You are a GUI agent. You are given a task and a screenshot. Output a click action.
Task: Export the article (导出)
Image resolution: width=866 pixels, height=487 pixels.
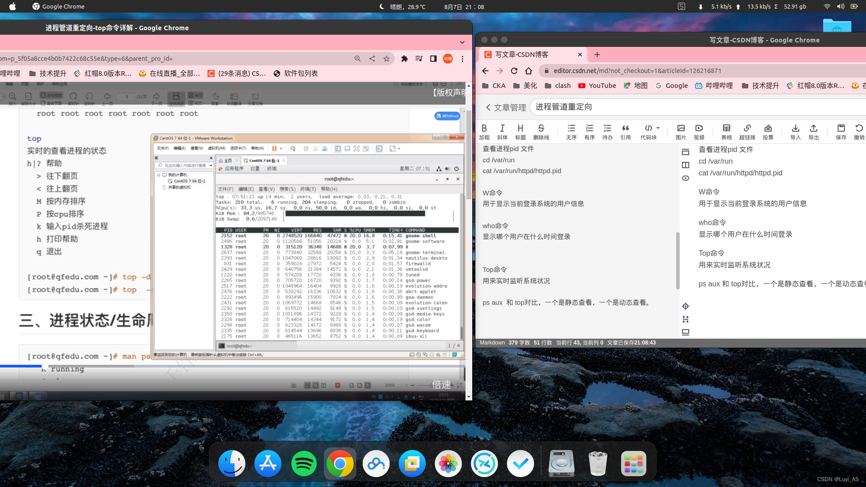814,132
